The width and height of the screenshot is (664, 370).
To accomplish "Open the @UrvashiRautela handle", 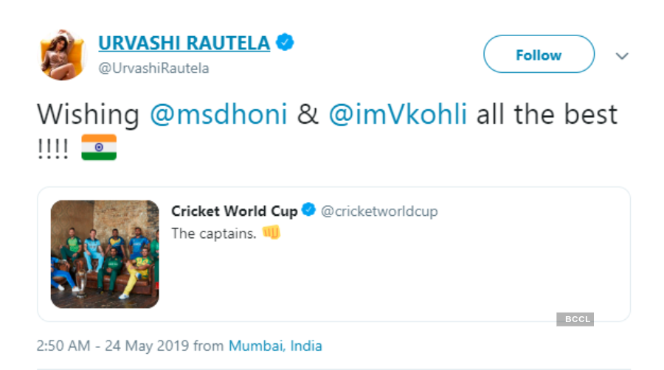I will (153, 68).
